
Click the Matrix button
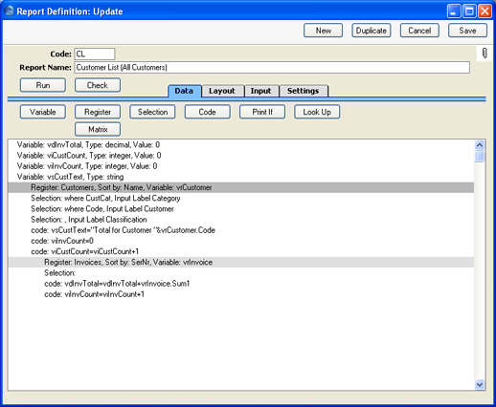pyautogui.click(x=98, y=129)
